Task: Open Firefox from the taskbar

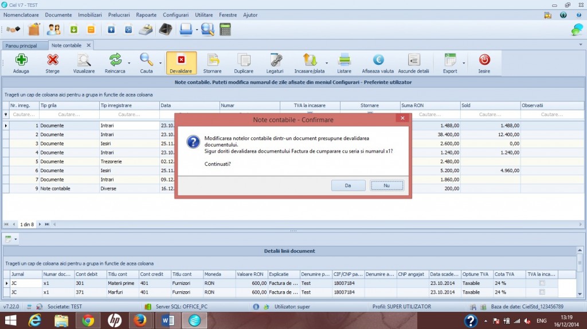Action: tap(140, 320)
